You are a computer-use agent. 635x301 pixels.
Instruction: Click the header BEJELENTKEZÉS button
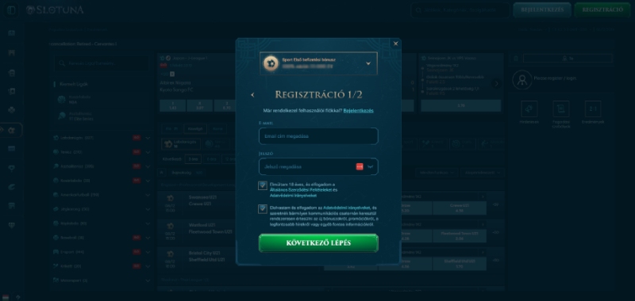coord(542,10)
